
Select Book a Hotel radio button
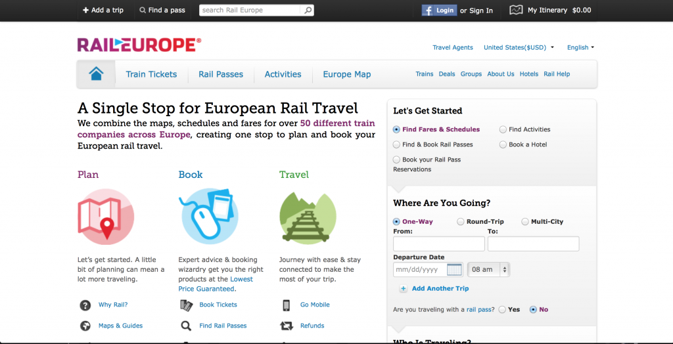(x=503, y=144)
